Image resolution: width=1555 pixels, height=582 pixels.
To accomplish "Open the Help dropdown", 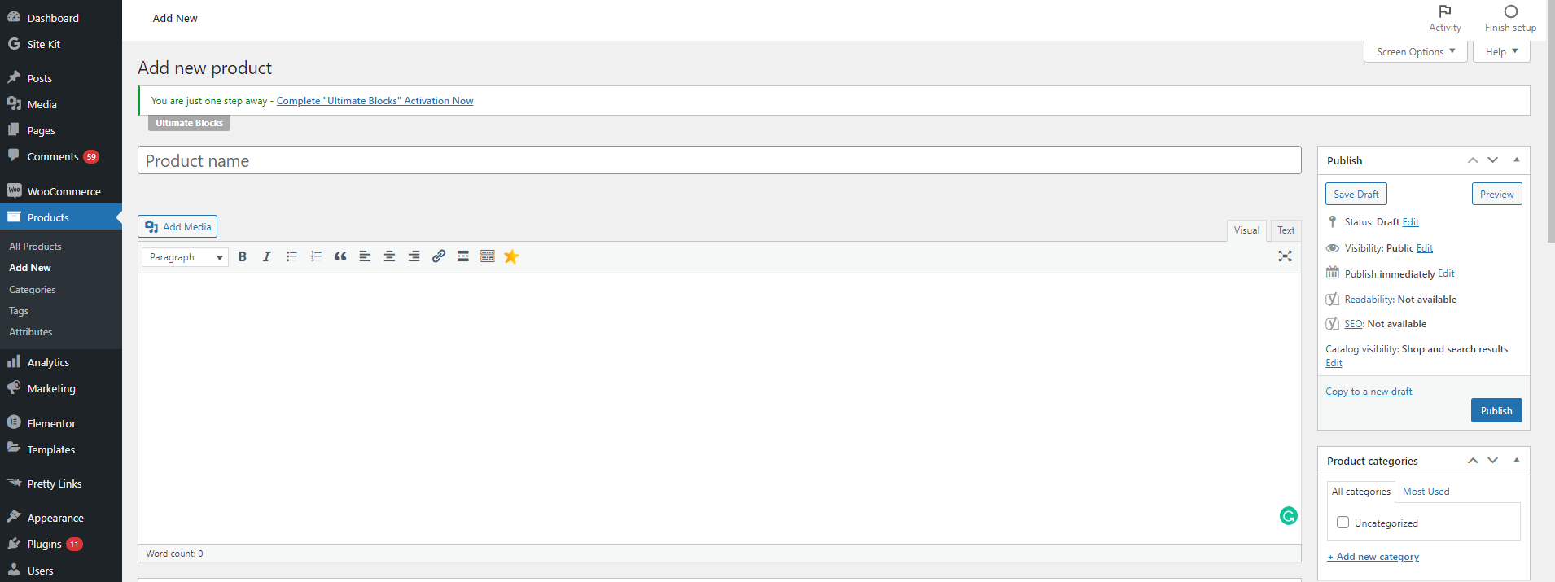I will coord(1500,50).
